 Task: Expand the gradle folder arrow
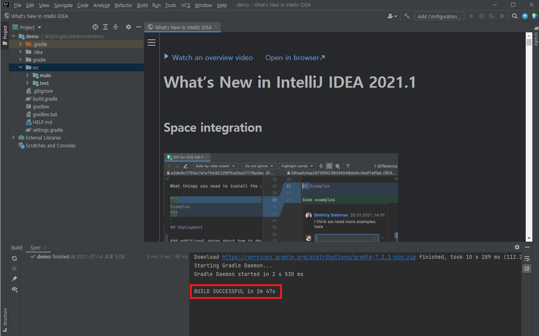20,60
